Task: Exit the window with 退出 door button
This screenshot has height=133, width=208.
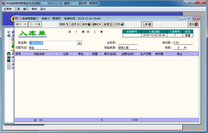Action: coord(193,24)
